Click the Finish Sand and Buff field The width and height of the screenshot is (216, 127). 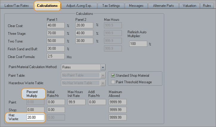pos(56,48)
